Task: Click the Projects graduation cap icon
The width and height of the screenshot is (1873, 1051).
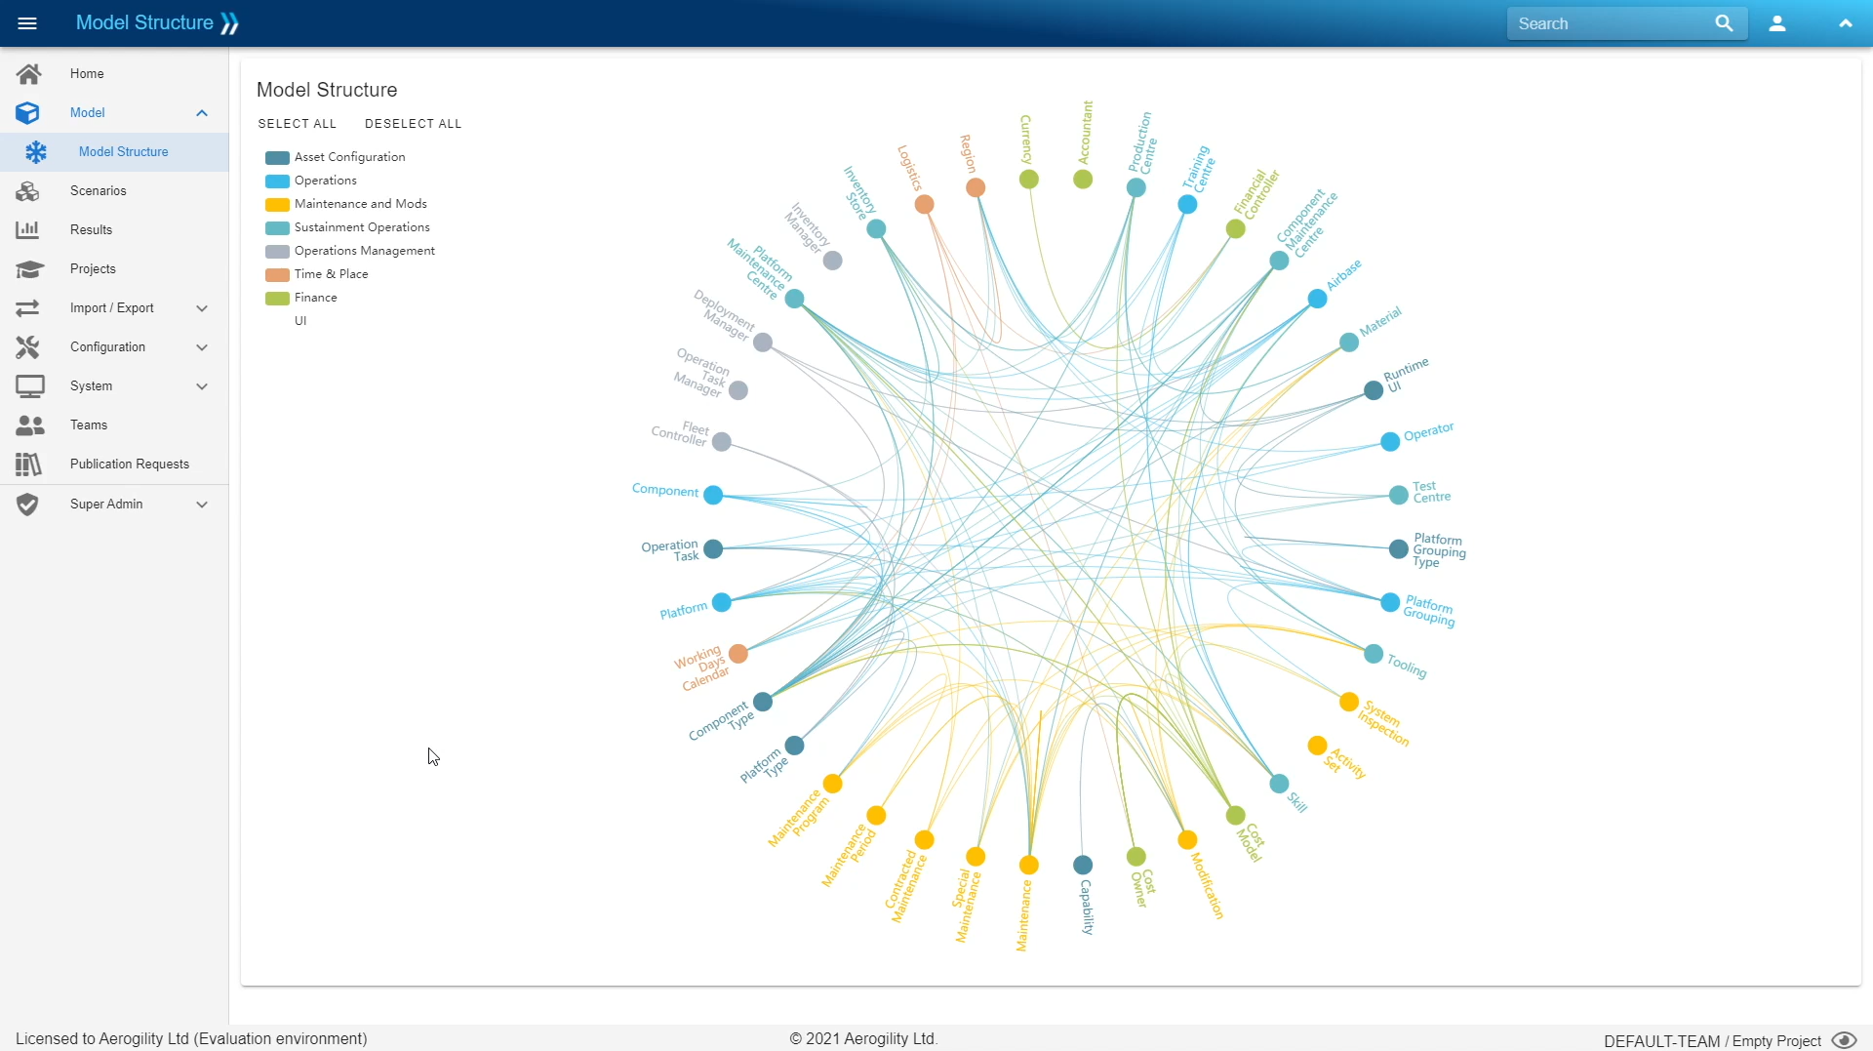Action: coord(28,269)
